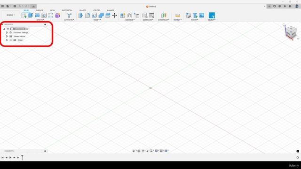Click the Measure tool icon

coord(178,15)
